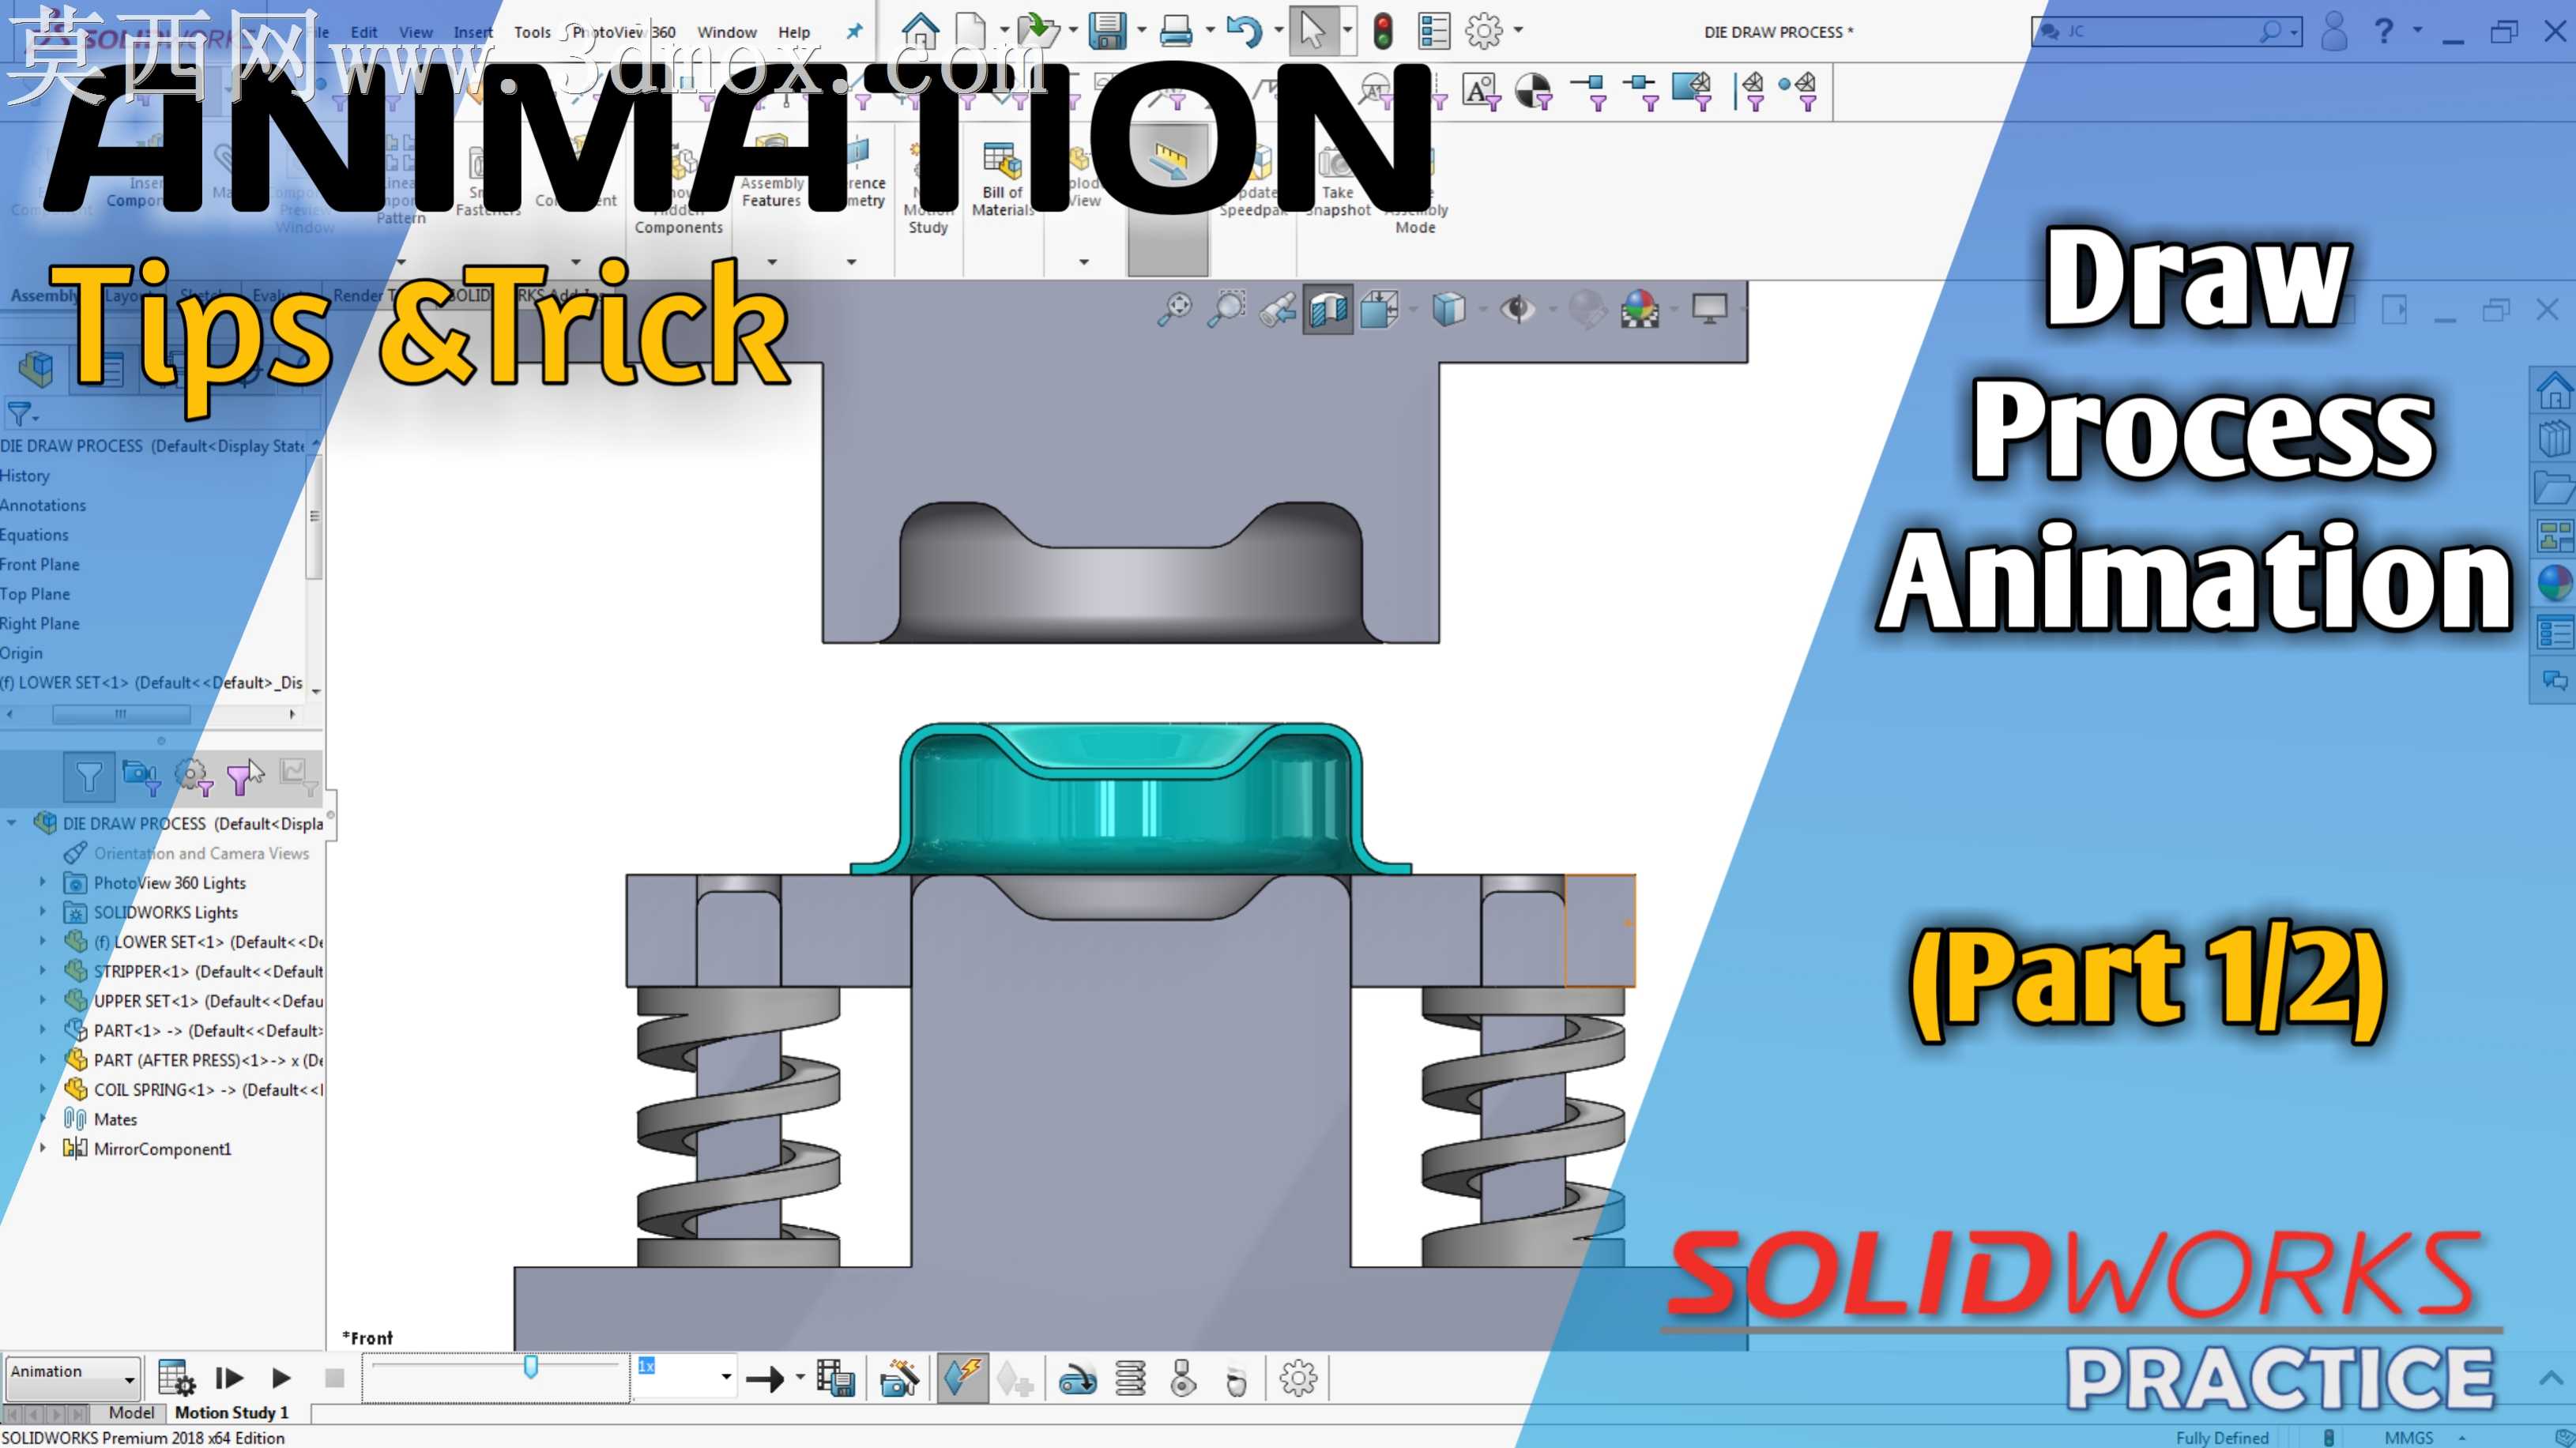This screenshot has height=1448, width=2576.
Task: Click the Home icon in the top toolbar
Action: click(x=920, y=31)
